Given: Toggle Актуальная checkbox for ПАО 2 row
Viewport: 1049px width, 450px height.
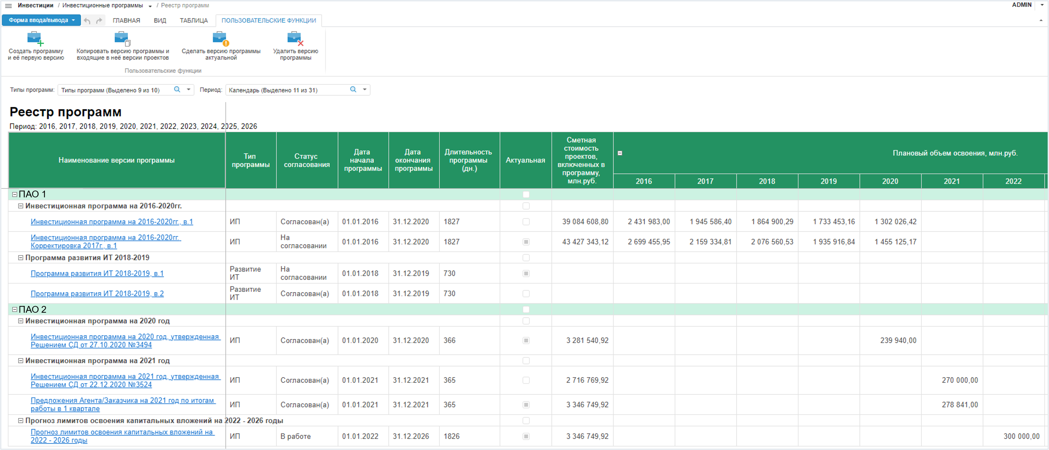Looking at the screenshot, I should coord(526,310).
